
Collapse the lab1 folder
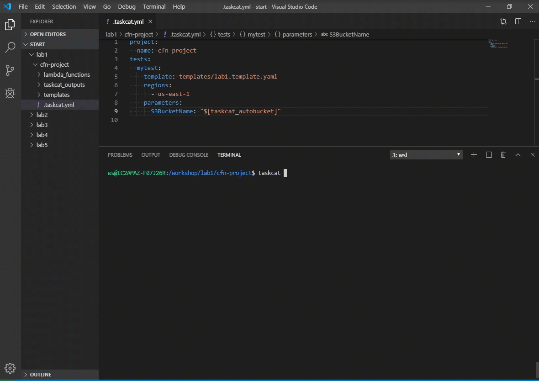[60, 54]
